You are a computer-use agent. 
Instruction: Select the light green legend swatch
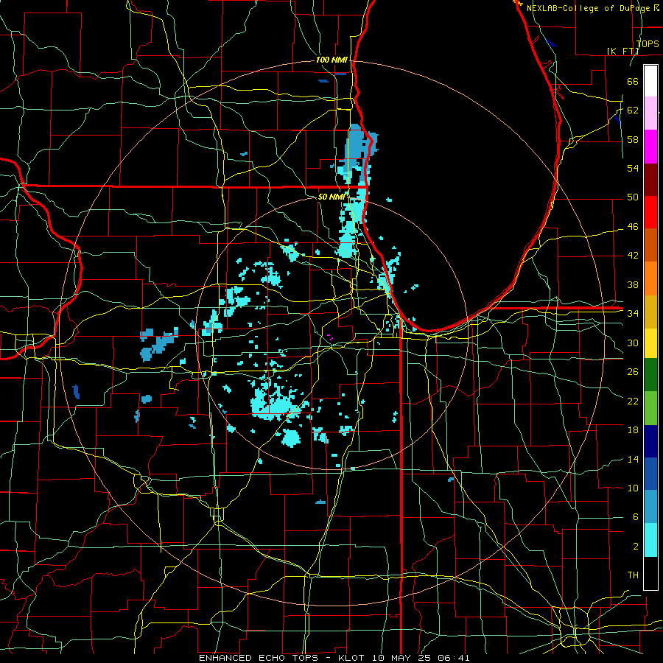click(650, 408)
